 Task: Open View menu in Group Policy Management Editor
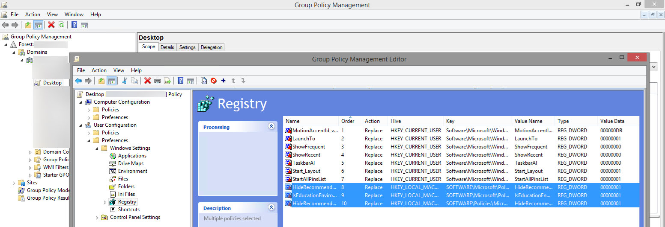pyautogui.click(x=119, y=70)
